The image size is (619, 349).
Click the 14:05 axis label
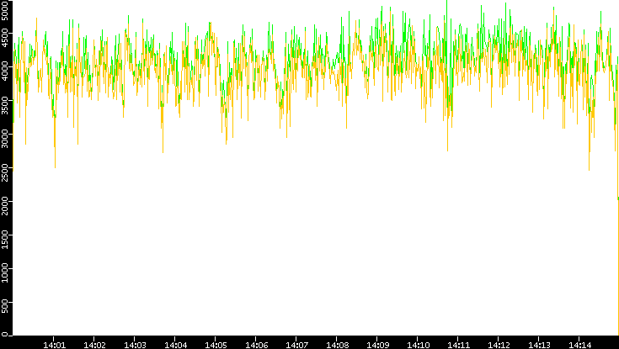(x=216, y=346)
